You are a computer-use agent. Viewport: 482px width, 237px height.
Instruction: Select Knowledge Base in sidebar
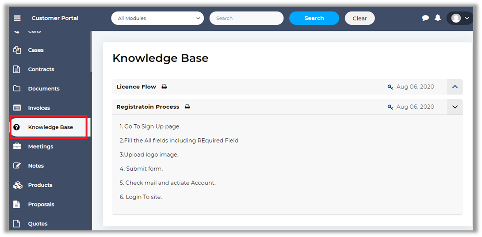[50, 127]
